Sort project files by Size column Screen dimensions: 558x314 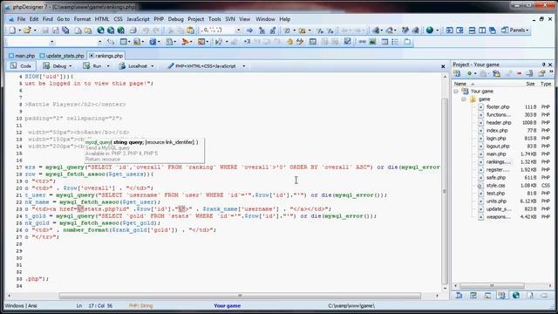coord(530,84)
